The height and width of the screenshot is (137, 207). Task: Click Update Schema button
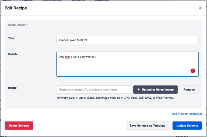(187, 126)
